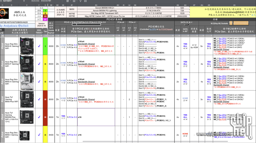The height and width of the screenshot is (143, 256).
Task: Open the filter arrow under SATA In 90° column
Action: (188, 36)
